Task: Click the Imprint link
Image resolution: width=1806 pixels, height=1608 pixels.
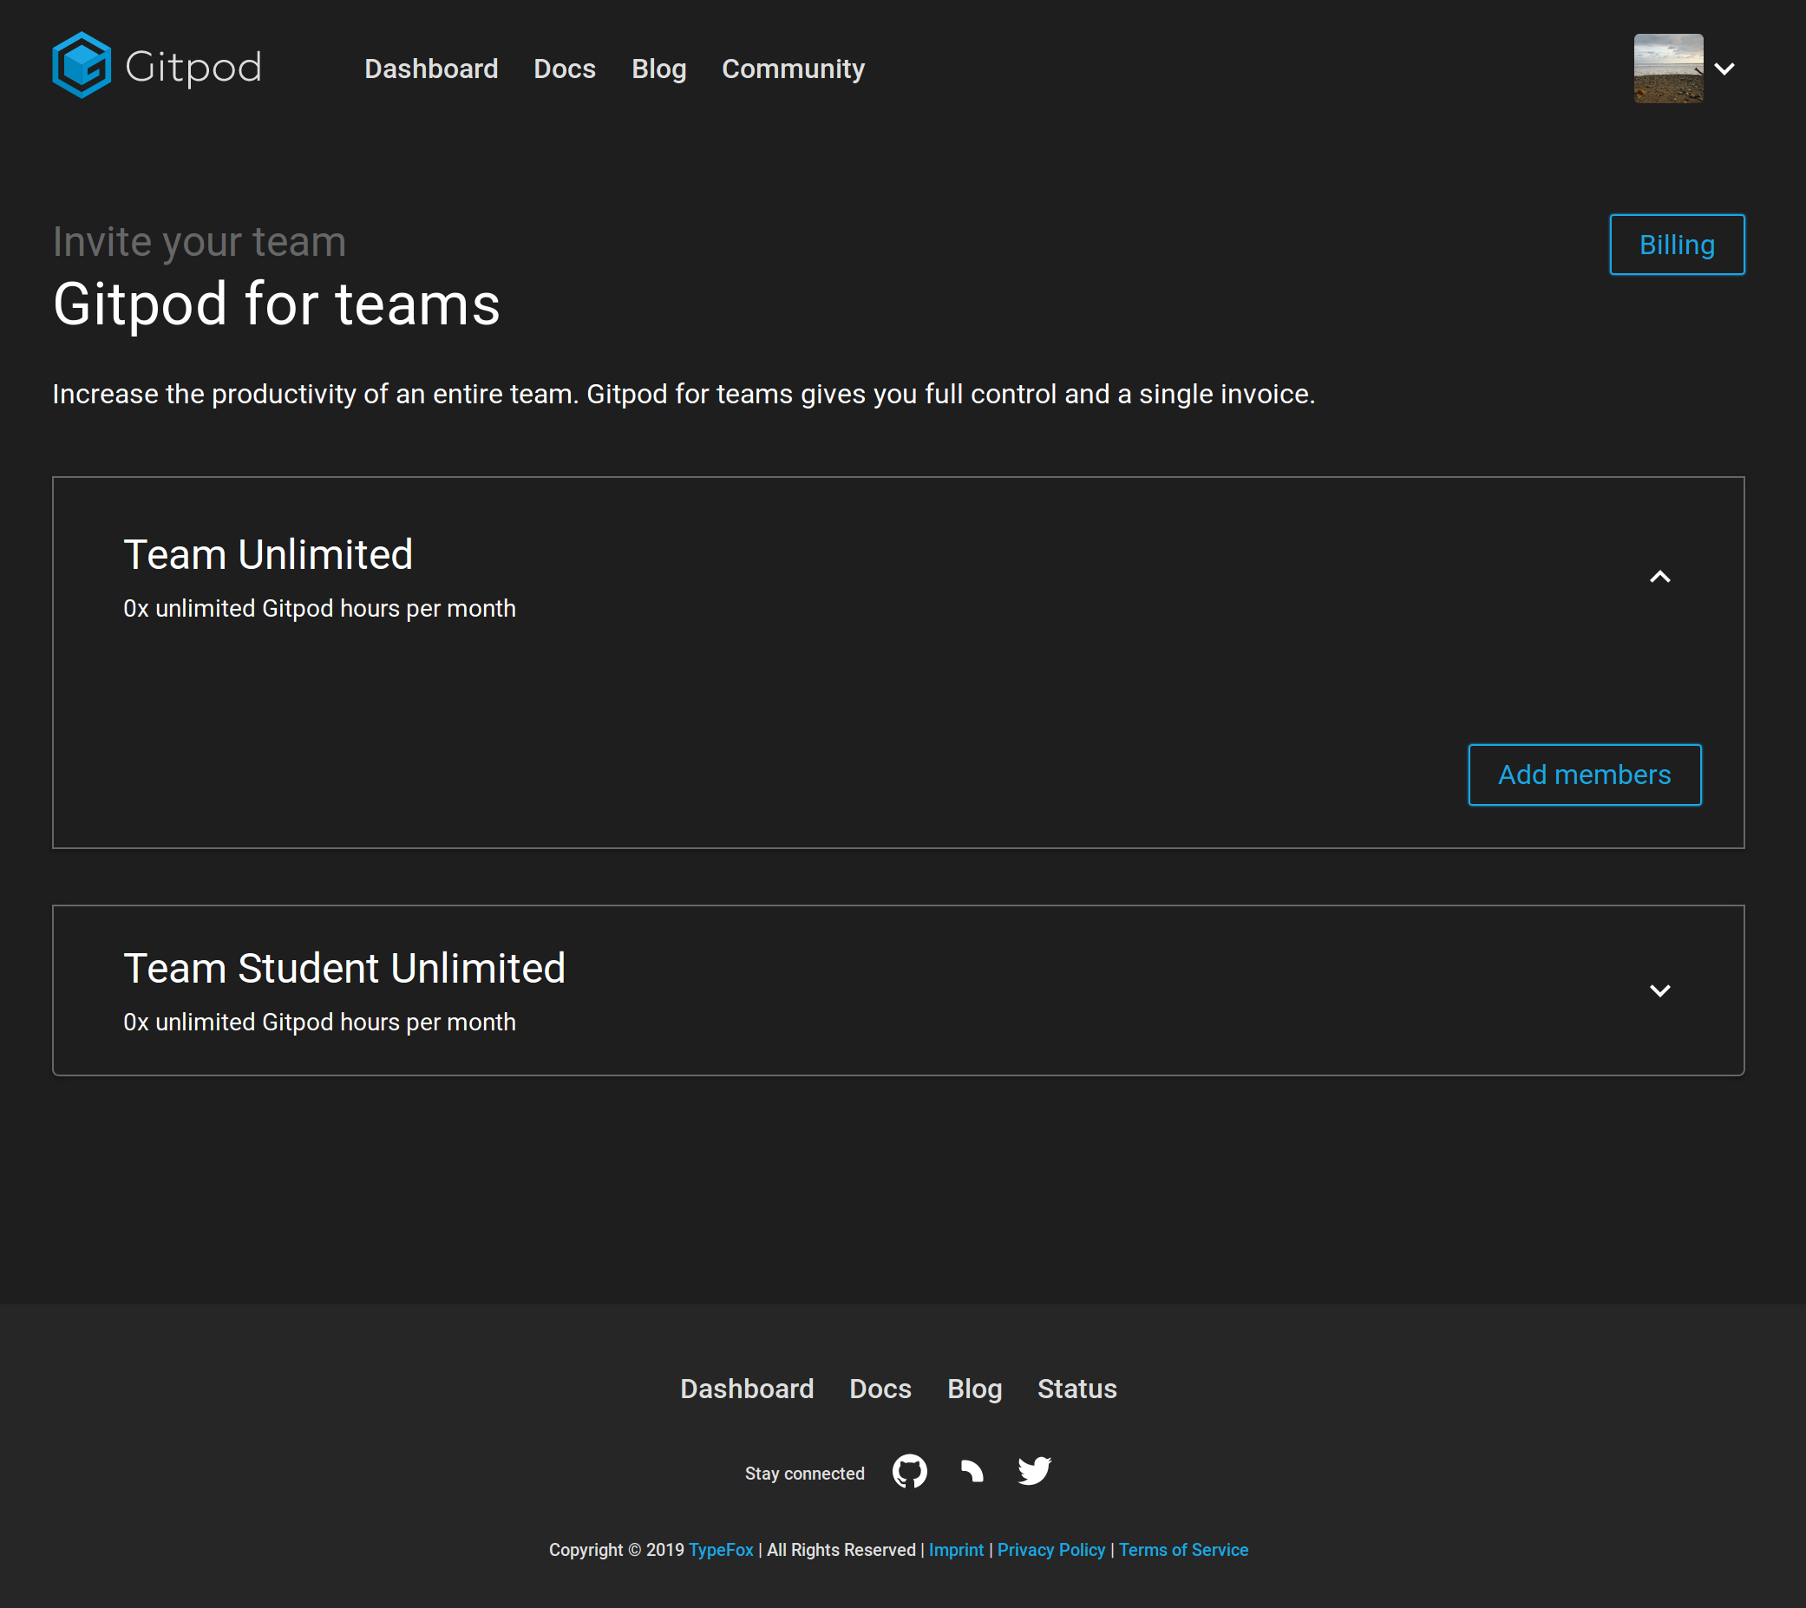Action: click(x=956, y=1550)
